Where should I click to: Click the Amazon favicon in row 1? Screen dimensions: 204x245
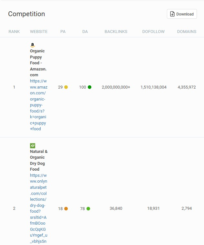coord(33,45)
